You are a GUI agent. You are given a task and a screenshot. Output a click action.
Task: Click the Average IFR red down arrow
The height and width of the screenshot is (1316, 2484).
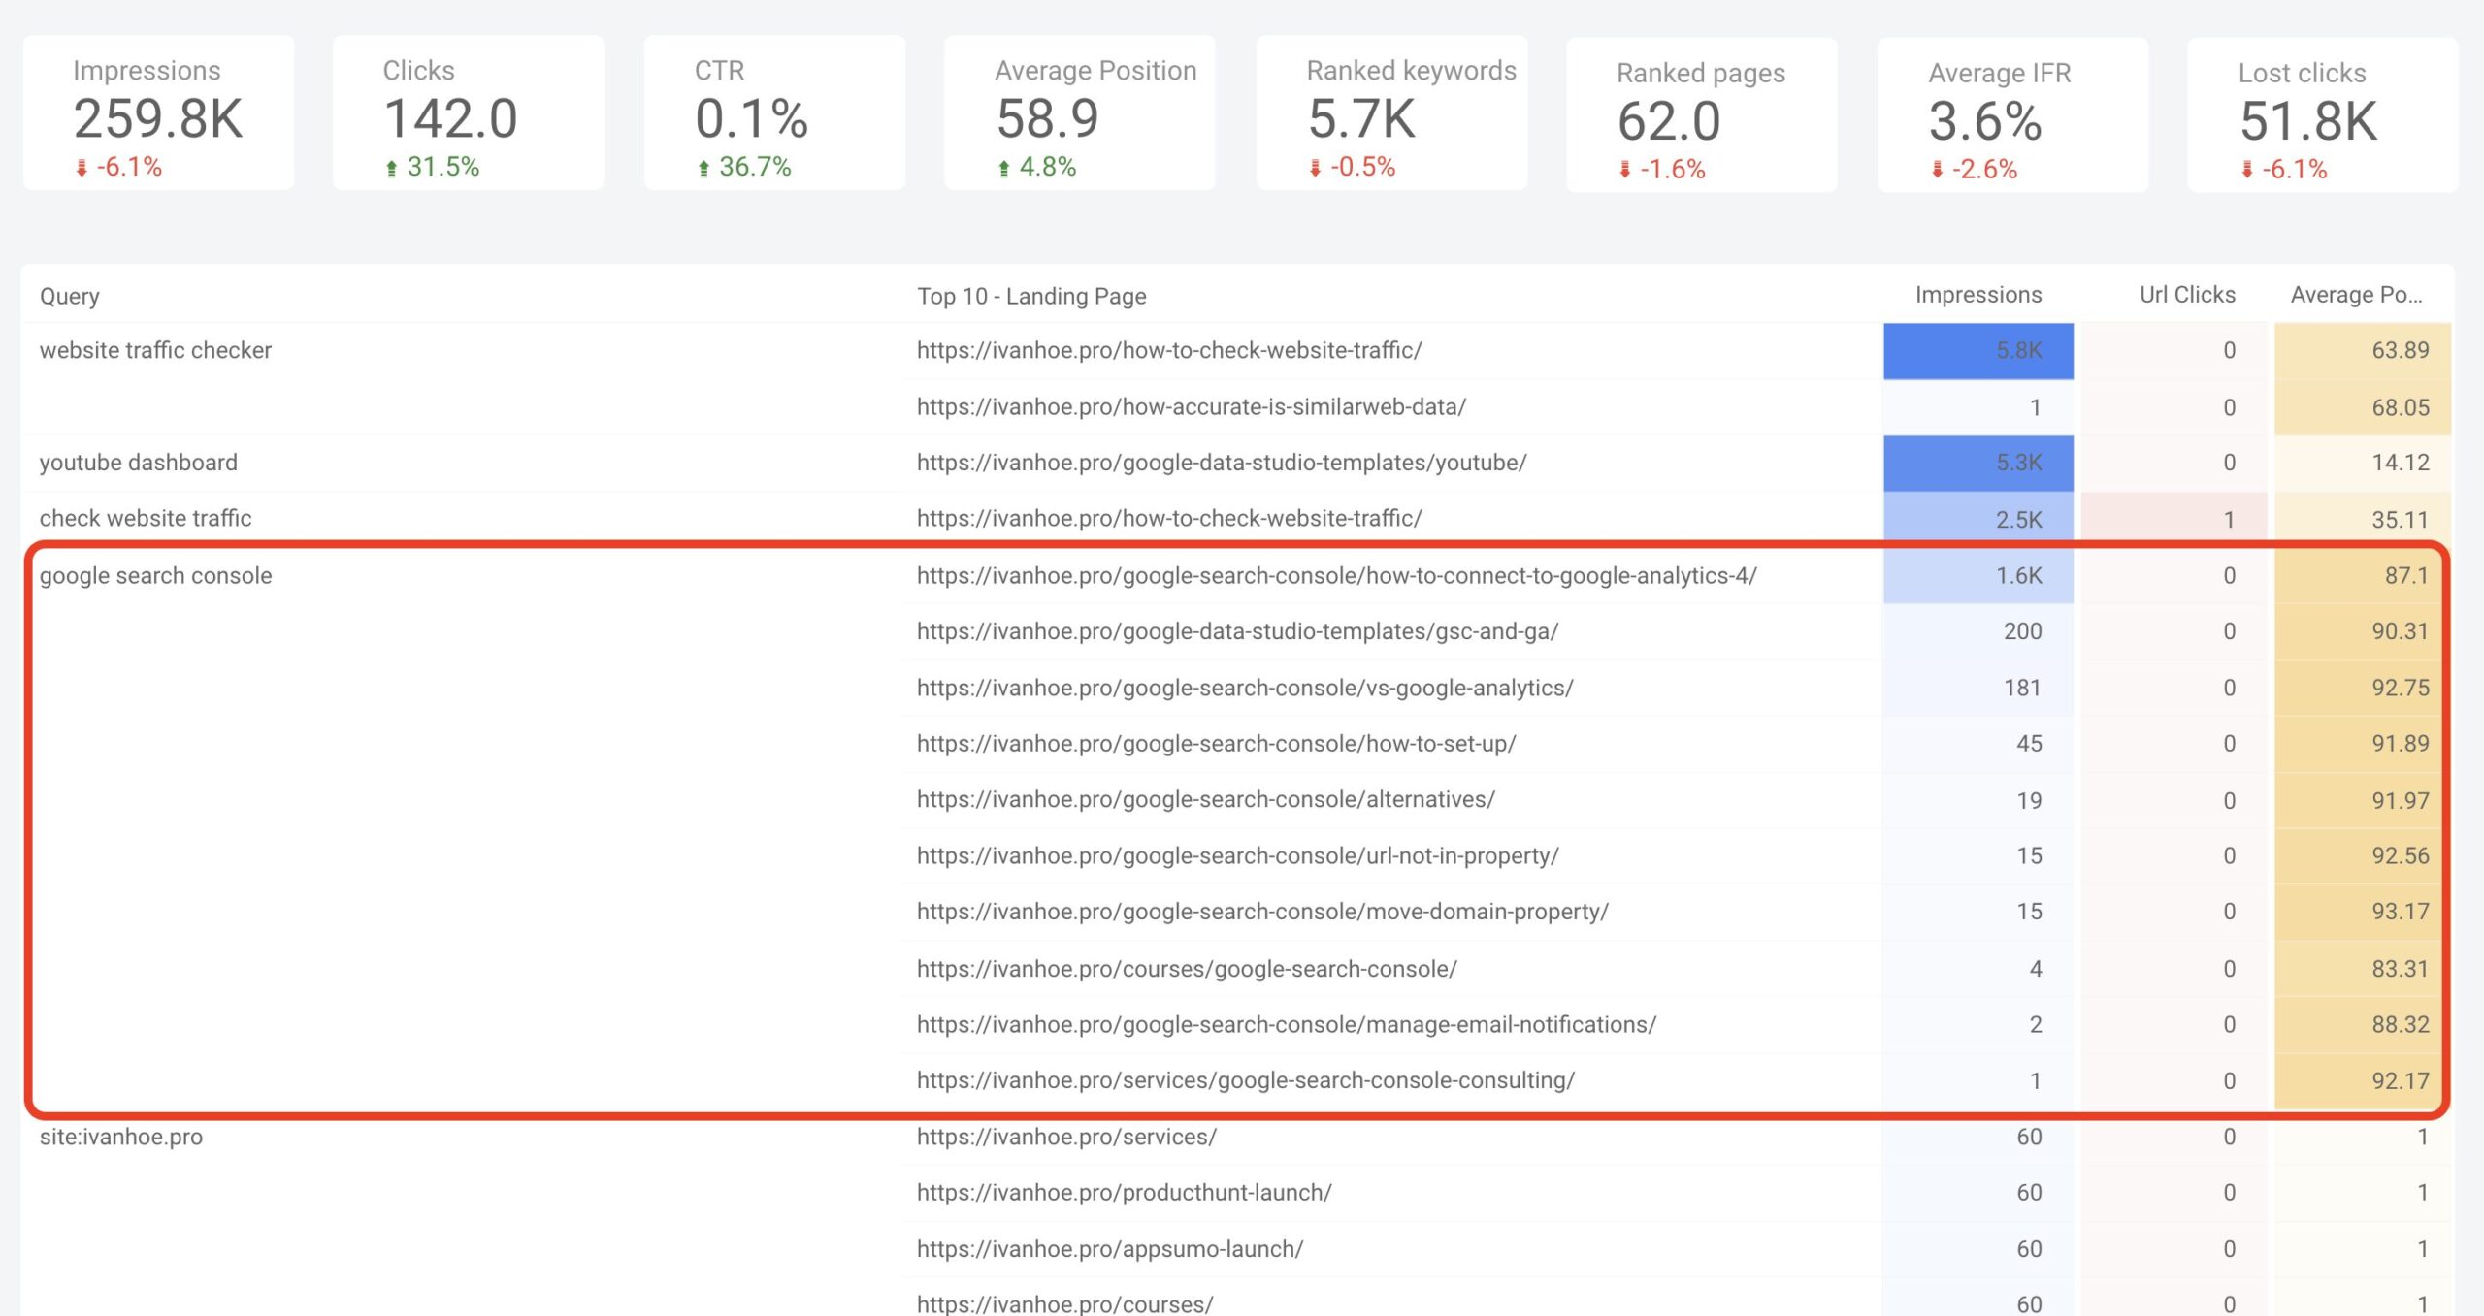click(x=1936, y=170)
